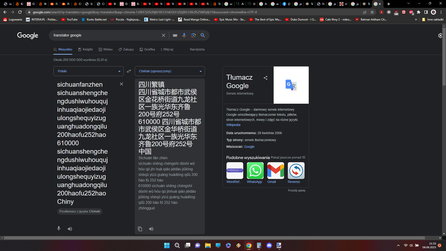Share the Tłumacz Google knowledge panel

pos(265,78)
